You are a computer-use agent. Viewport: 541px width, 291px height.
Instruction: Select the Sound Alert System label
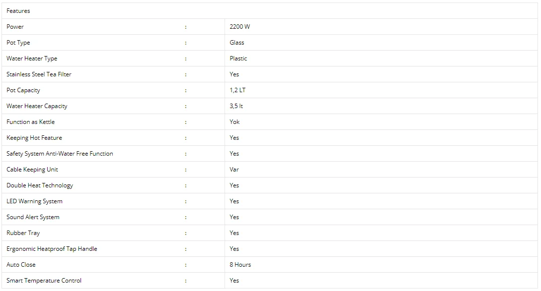pyautogui.click(x=33, y=217)
